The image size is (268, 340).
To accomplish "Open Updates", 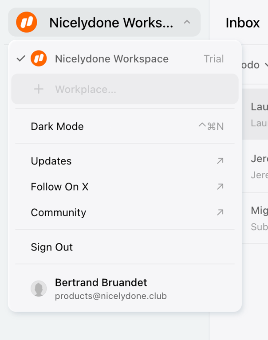I will [125, 161].
